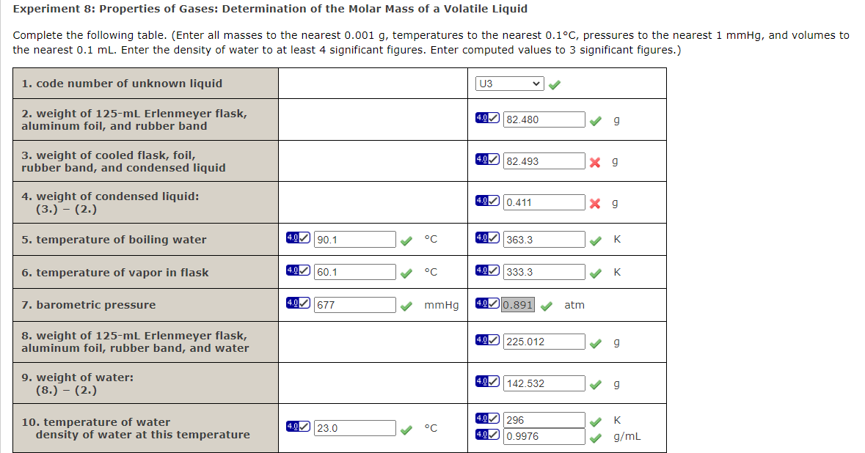Click the dropdown arrow on the U3 selector

(536, 83)
